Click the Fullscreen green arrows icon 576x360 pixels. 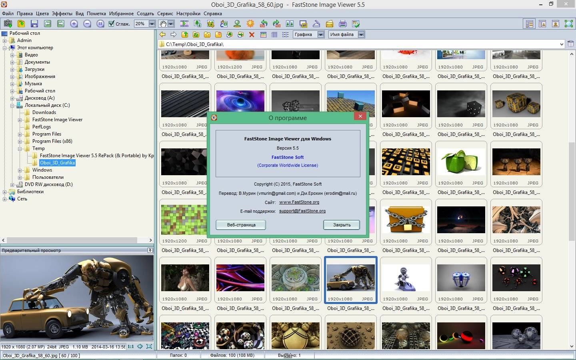coord(568,24)
